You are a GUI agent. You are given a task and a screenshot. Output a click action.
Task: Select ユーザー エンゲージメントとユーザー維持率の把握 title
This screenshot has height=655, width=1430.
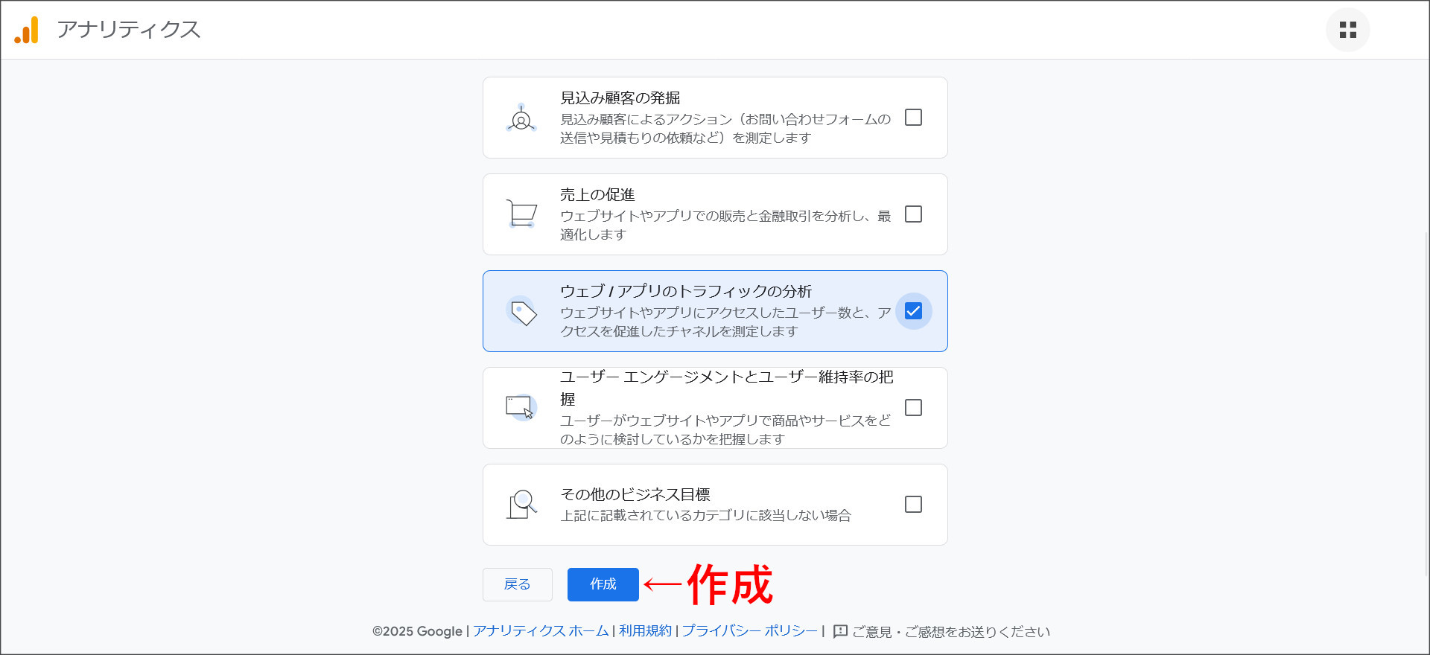point(727,388)
